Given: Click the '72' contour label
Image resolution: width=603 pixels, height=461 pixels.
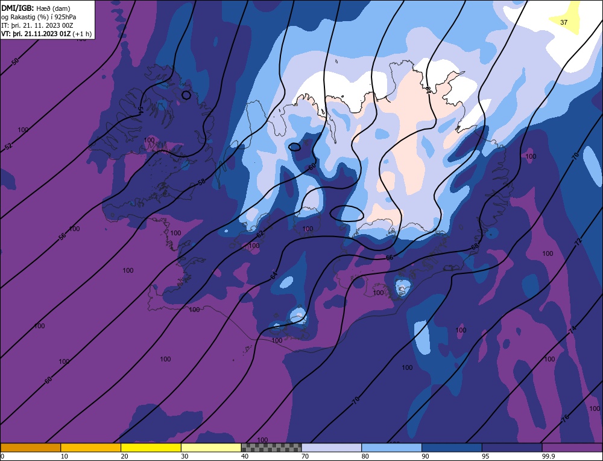Looking at the screenshot, I should coord(578,241).
